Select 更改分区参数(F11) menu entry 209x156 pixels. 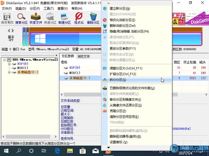(x=137, y=49)
